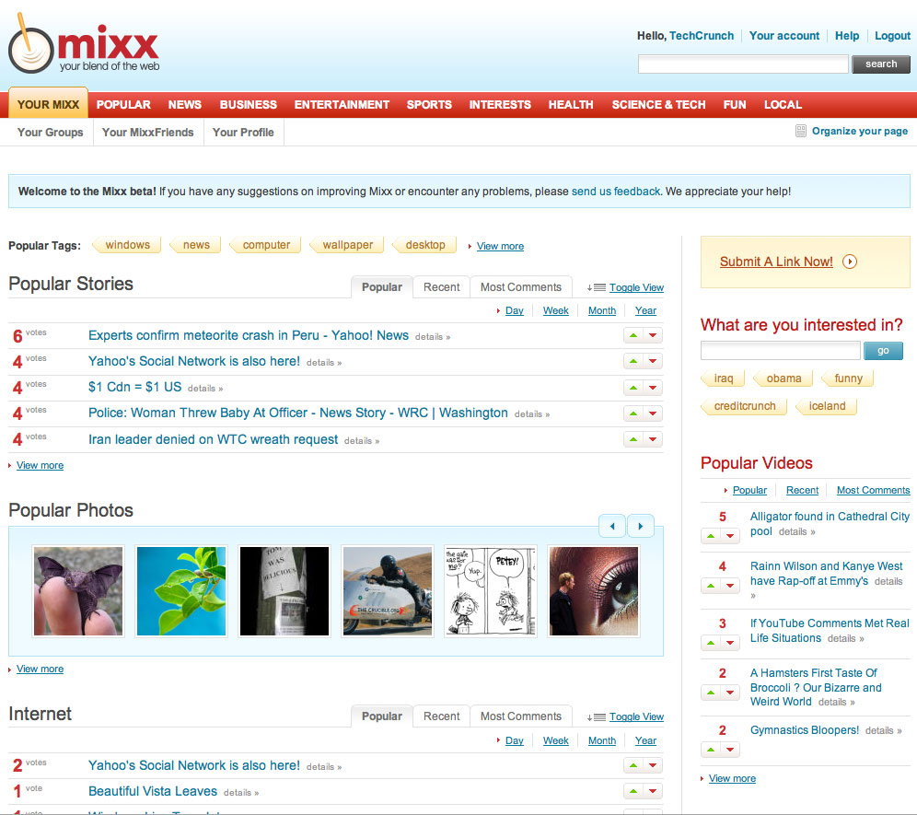Downvote the Rainn Wilson and Kanye West video
917x815 pixels.
click(x=730, y=585)
